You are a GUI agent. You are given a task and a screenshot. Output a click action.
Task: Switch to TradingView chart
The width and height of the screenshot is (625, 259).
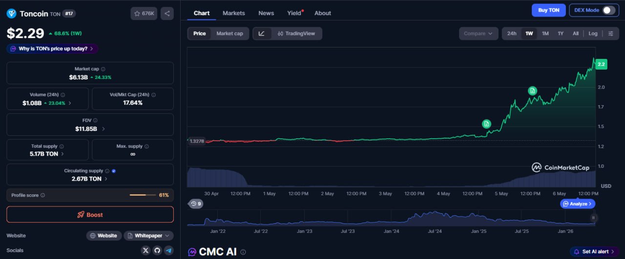pos(296,34)
